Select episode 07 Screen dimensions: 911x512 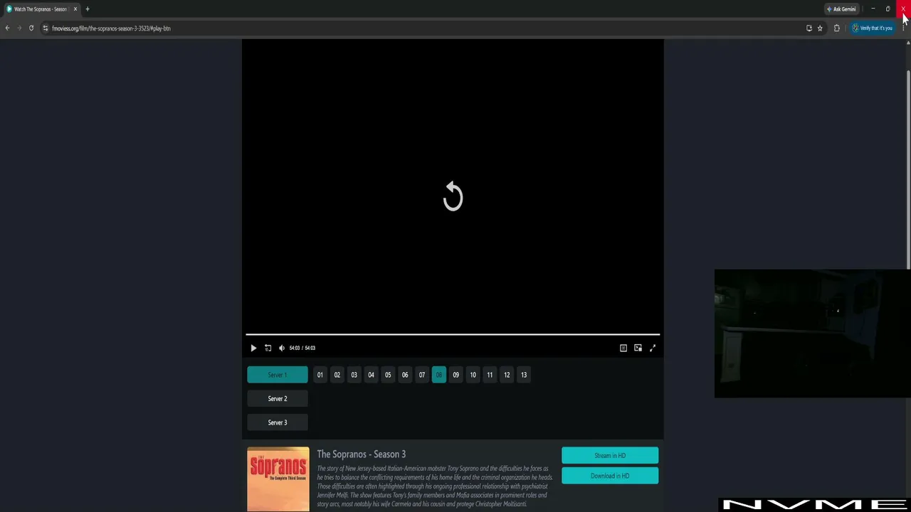coord(422,375)
